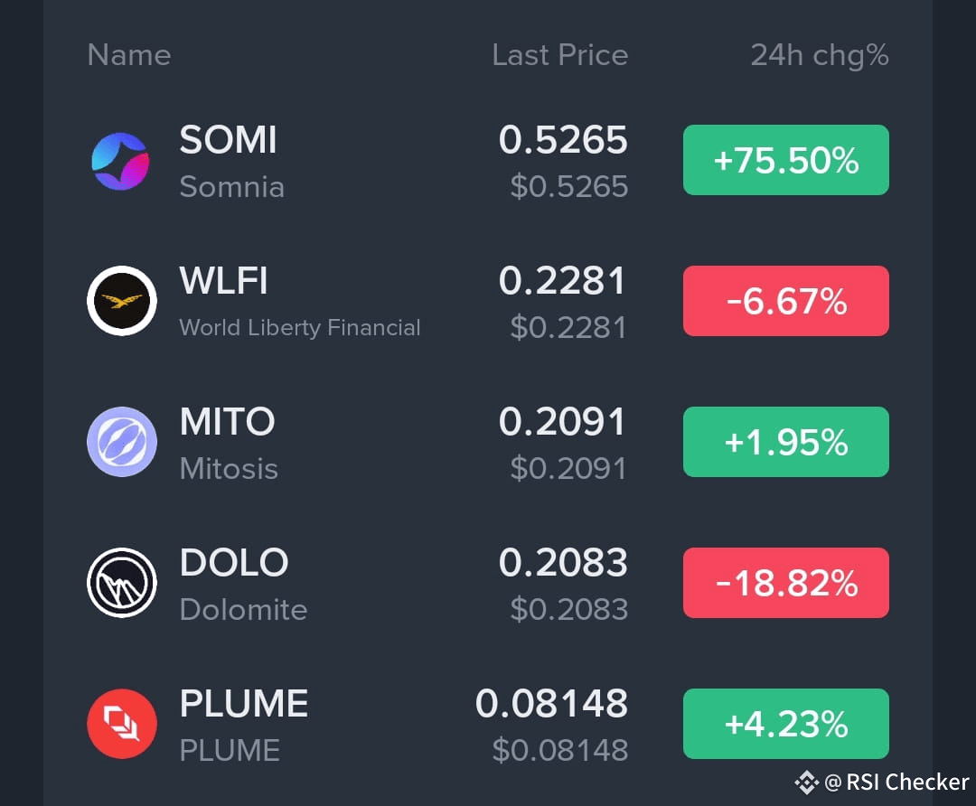Click the World Liberty Financial eagle icon
Image resolution: width=976 pixels, height=806 pixels.
[122, 301]
